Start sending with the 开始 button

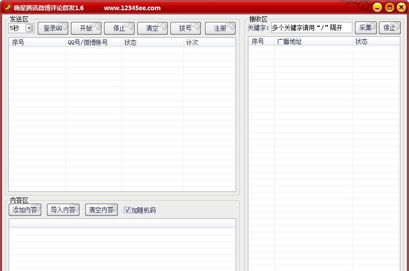(x=86, y=28)
